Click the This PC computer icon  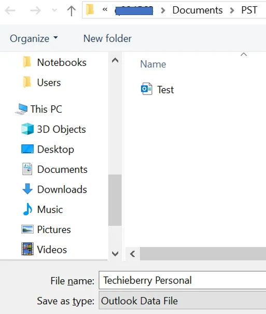point(21,109)
